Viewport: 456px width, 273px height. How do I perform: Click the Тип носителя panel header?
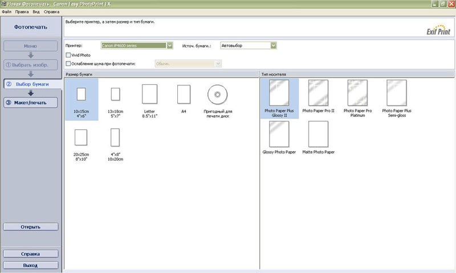click(x=357, y=75)
